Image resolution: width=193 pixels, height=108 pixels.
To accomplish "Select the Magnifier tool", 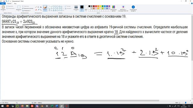I will point(41,10).
